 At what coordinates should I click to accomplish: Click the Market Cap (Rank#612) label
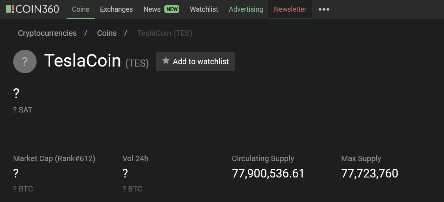point(54,158)
